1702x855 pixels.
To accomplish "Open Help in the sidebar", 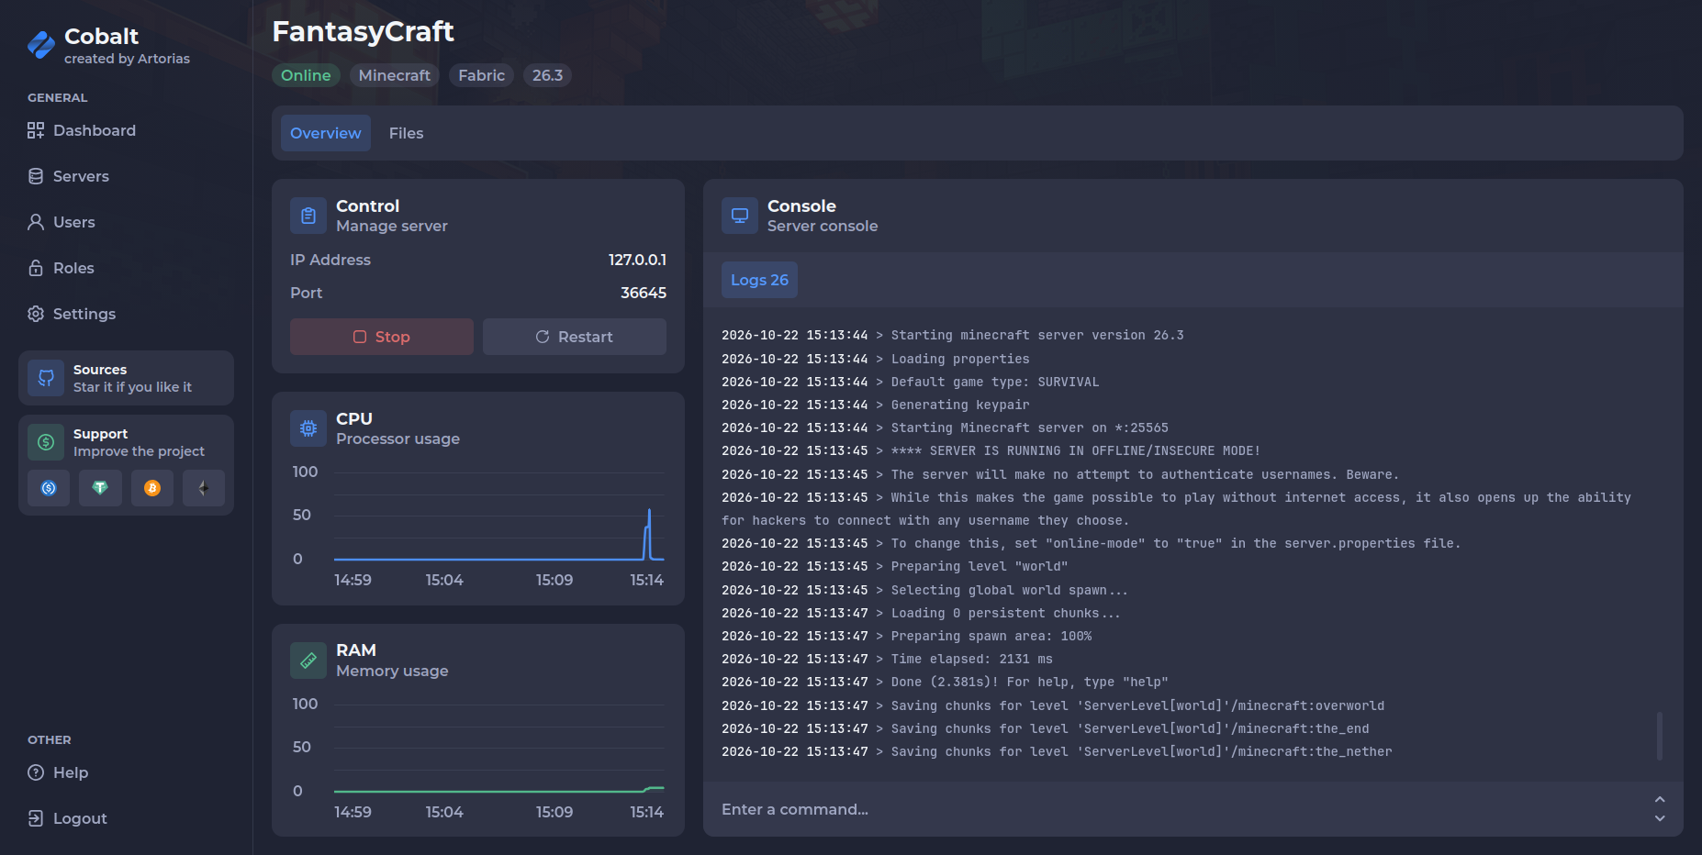I will 58,772.
